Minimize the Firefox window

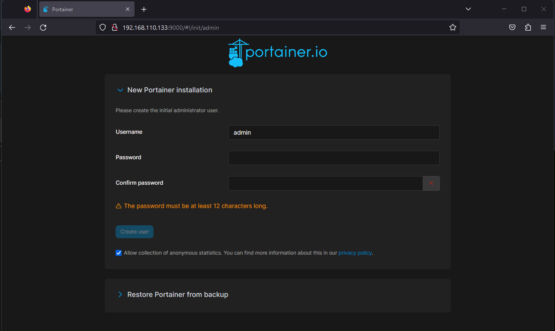coord(504,9)
